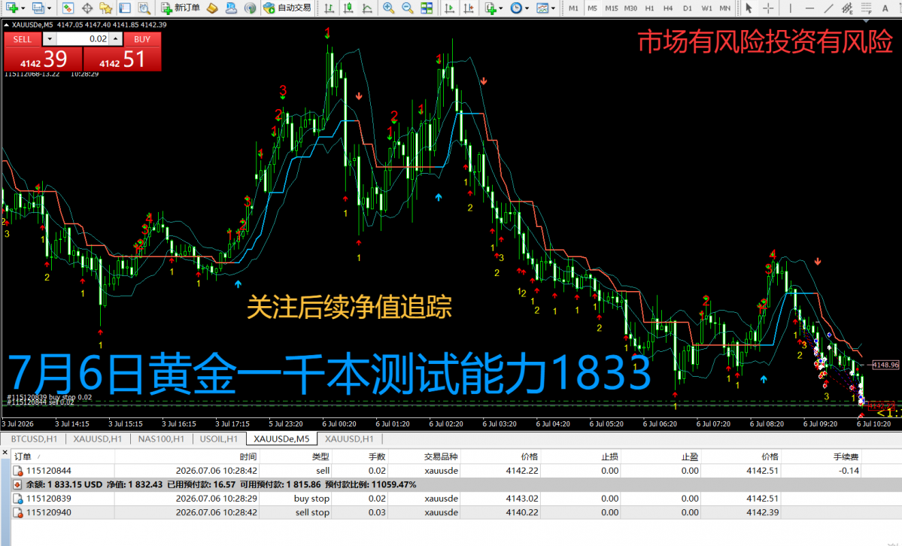
Task: Sell at 4142.39 price tile
Action: click(x=43, y=59)
